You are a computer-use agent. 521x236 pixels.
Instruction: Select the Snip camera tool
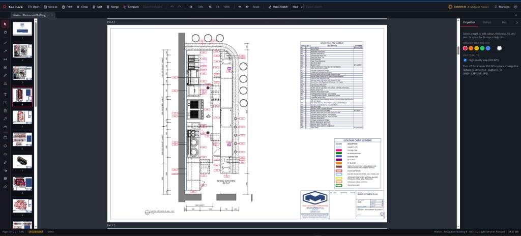[5, 67]
